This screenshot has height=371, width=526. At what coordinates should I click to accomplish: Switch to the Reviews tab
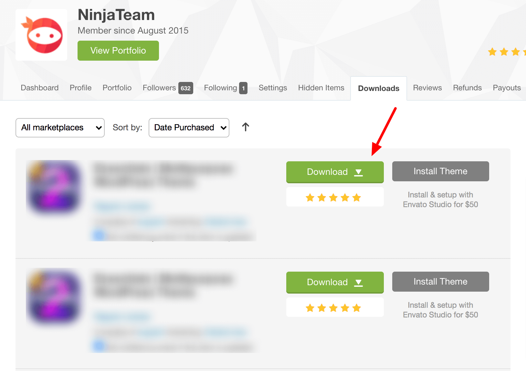427,88
